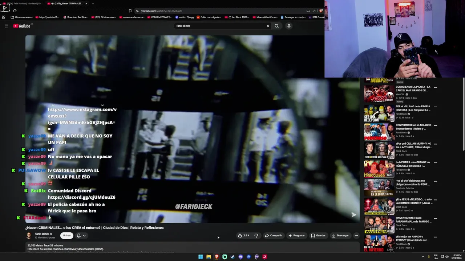Image resolution: width=465 pixels, height=261 pixels.
Task: Join the channel with Unirse
Action: [67, 236]
